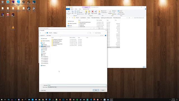Open Premiere Pro desktop shortcut
This screenshot has height=101, width=179.
(x=13, y=3)
